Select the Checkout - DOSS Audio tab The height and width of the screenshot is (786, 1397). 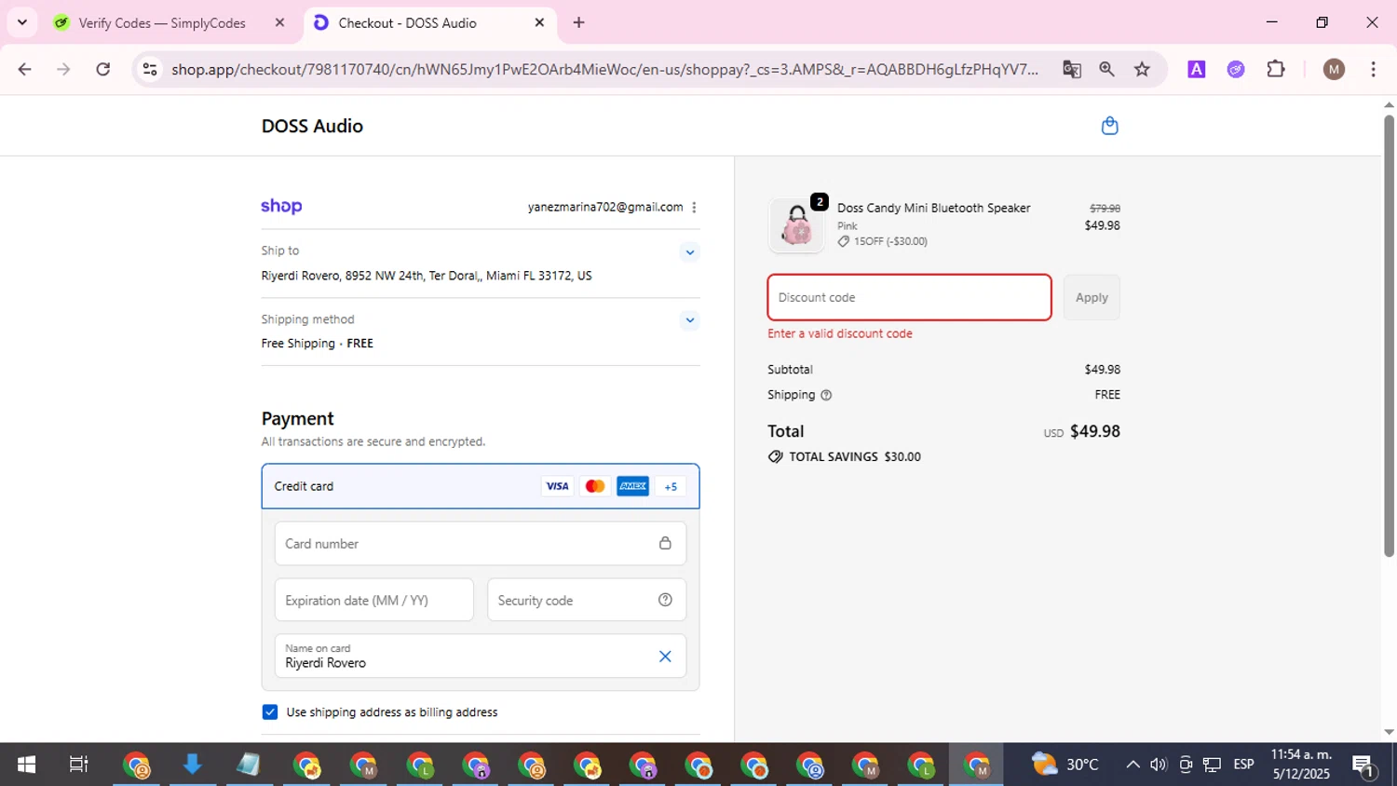407,22
